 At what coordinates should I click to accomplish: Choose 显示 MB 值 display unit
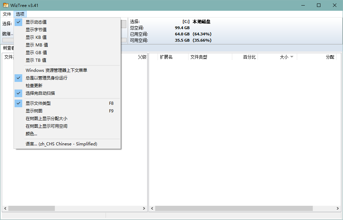click(36, 45)
